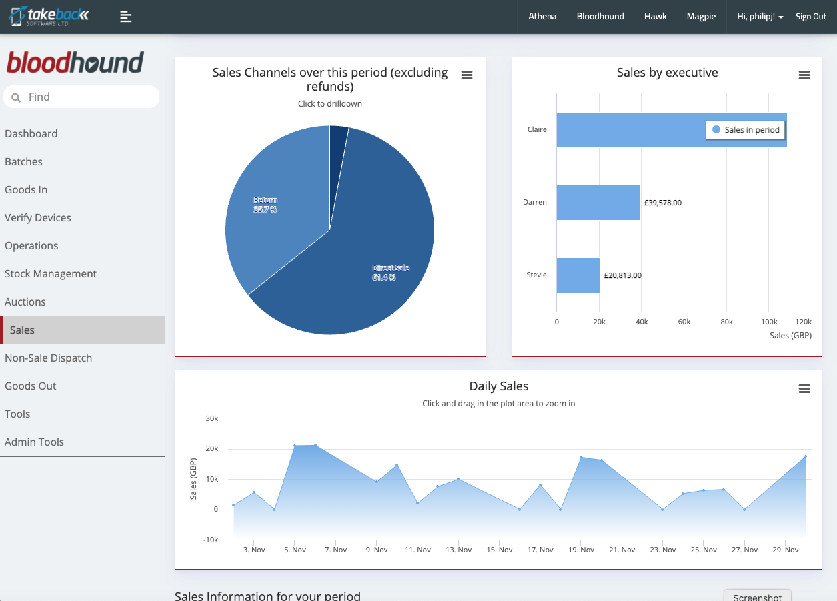
Task: Focus the Find search field
Action: point(81,97)
